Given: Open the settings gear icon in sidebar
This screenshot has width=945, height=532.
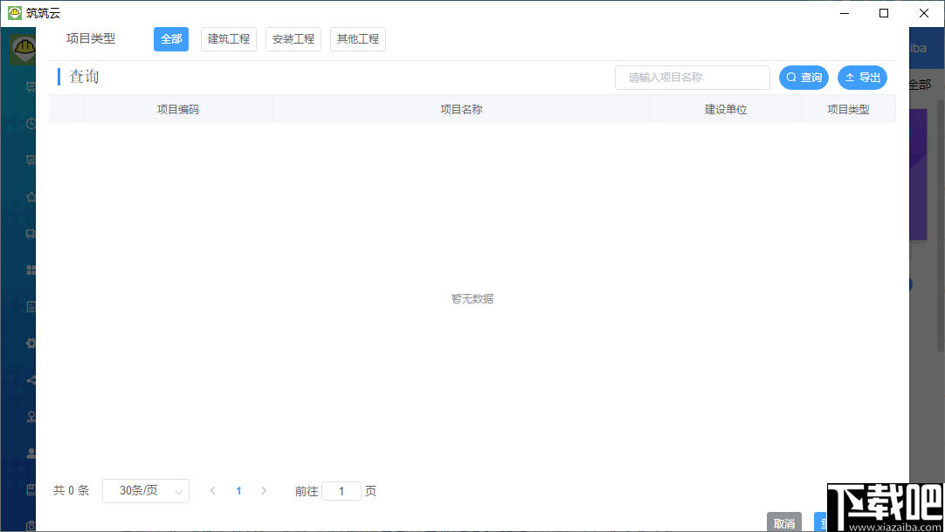Looking at the screenshot, I should click(x=31, y=343).
